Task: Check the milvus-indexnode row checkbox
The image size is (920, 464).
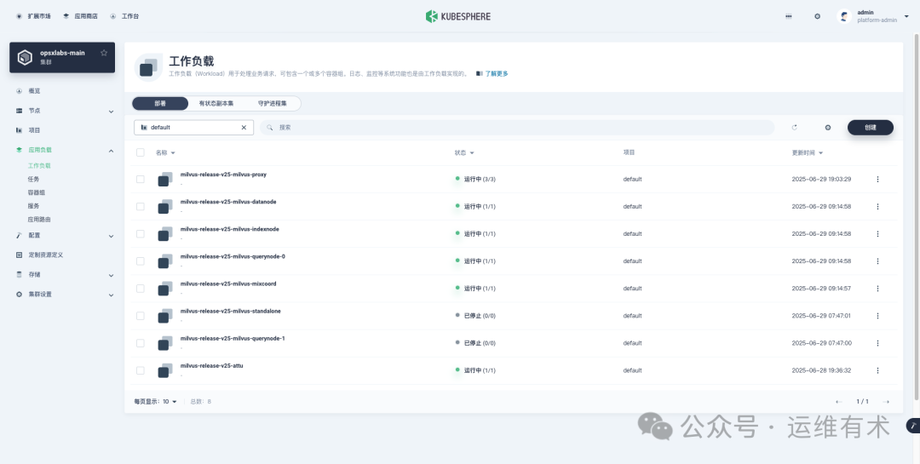Action: pyautogui.click(x=141, y=234)
